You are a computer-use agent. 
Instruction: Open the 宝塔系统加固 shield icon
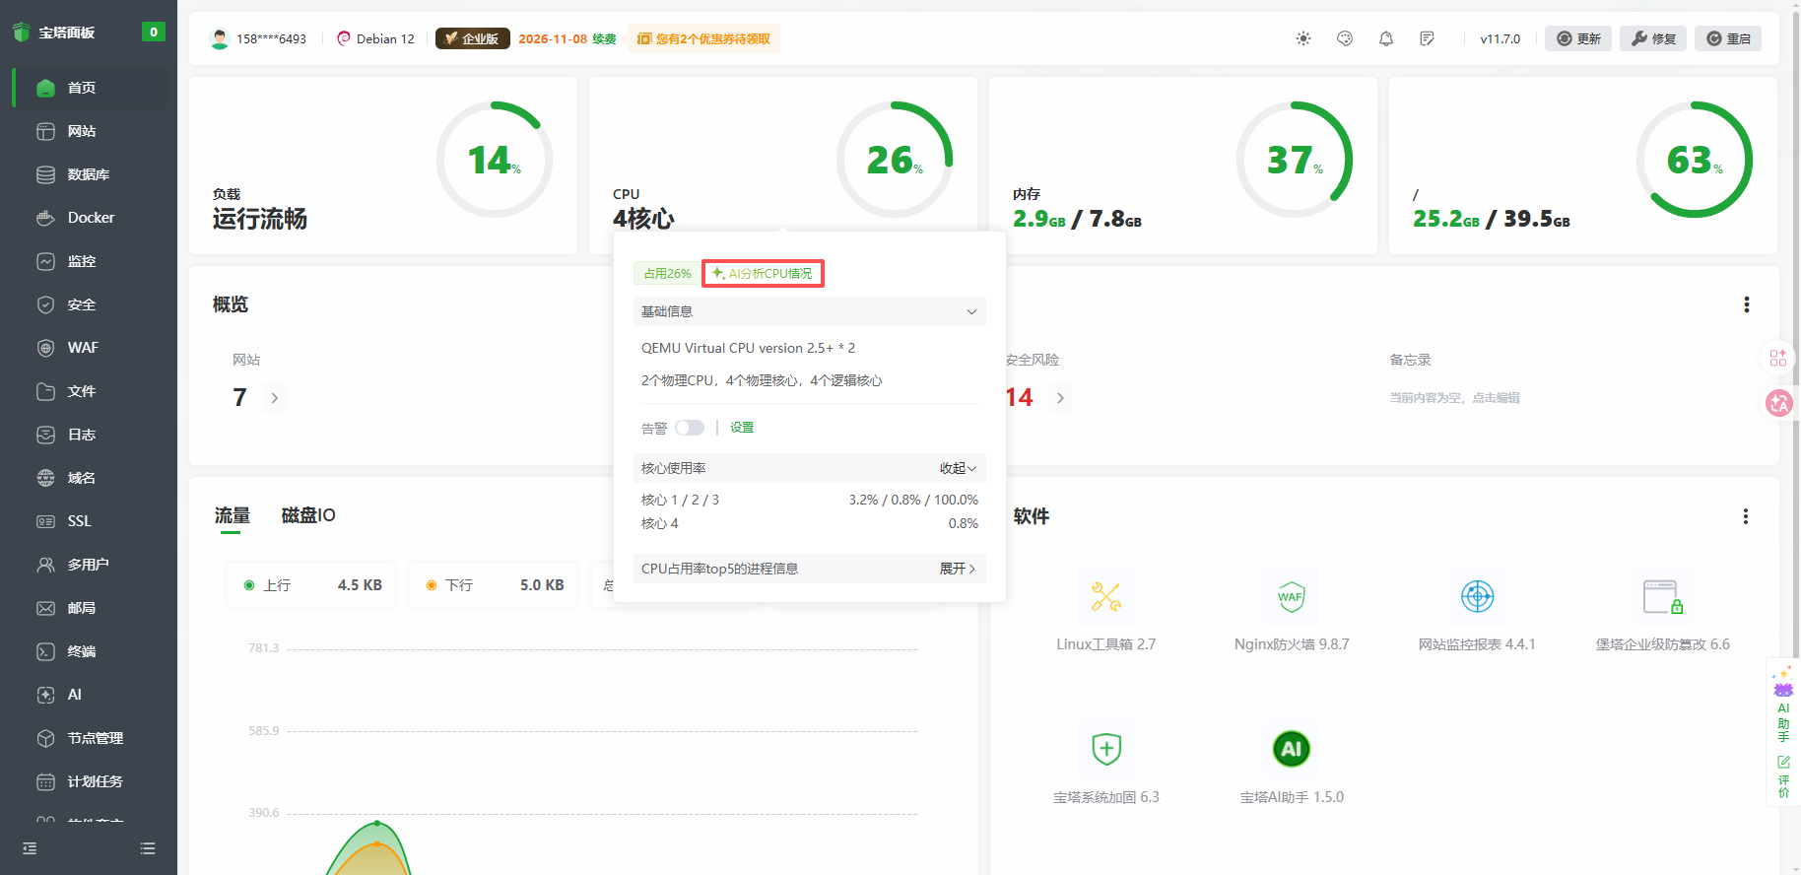tap(1105, 749)
